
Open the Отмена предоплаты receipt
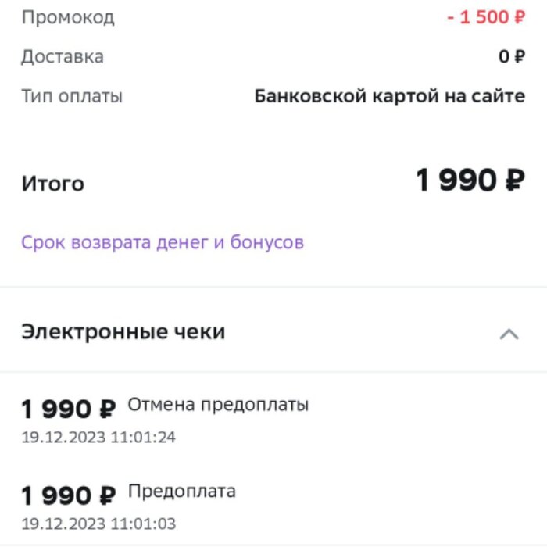point(218,405)
